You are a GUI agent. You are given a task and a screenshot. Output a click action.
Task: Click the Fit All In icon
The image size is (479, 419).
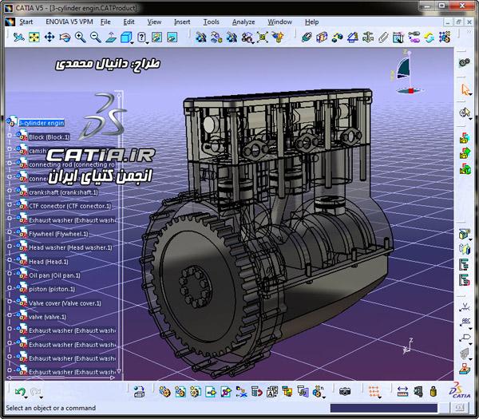34,38
